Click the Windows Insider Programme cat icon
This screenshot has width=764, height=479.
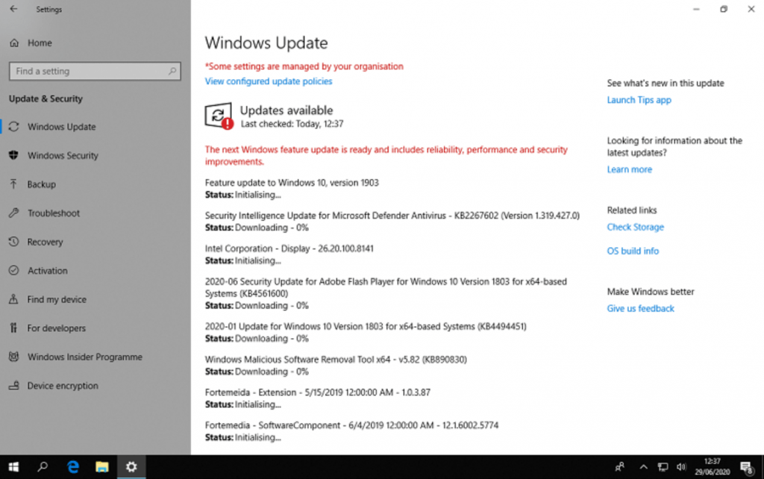click(13, 357)
